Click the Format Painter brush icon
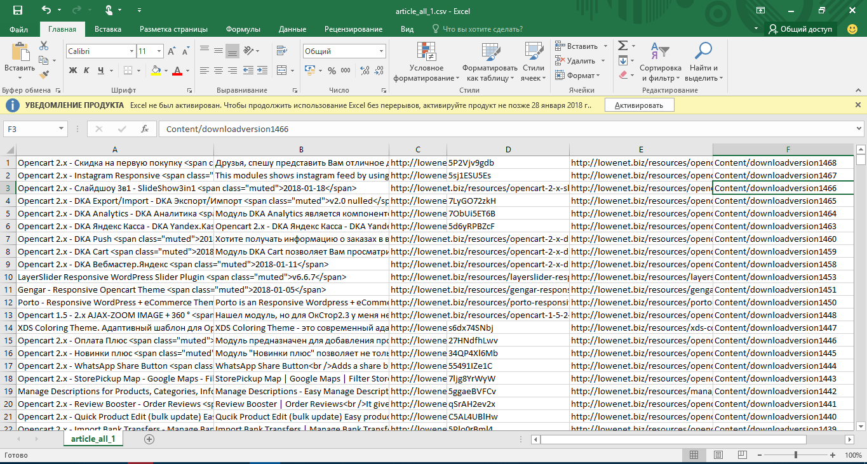867x464 pixels. (x=44, y=75)
